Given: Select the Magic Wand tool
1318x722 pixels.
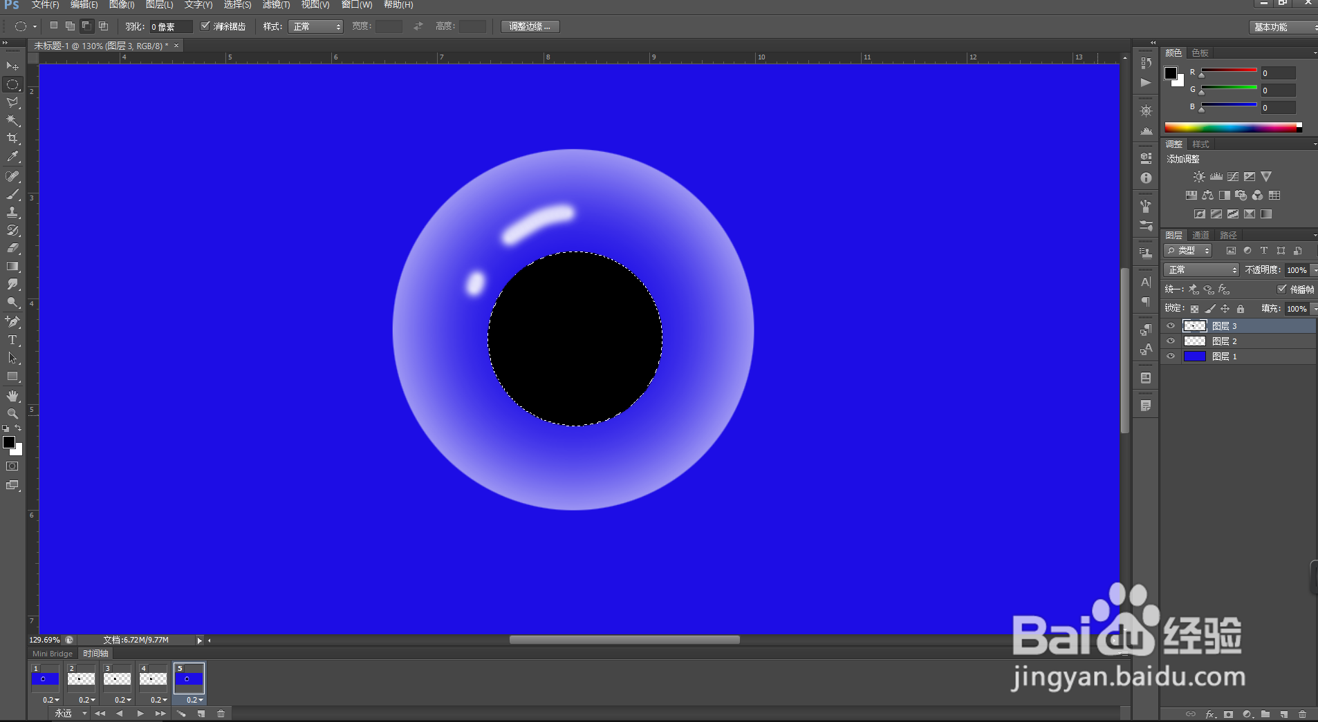Looking at the screenshot, I should pos(12,120).
